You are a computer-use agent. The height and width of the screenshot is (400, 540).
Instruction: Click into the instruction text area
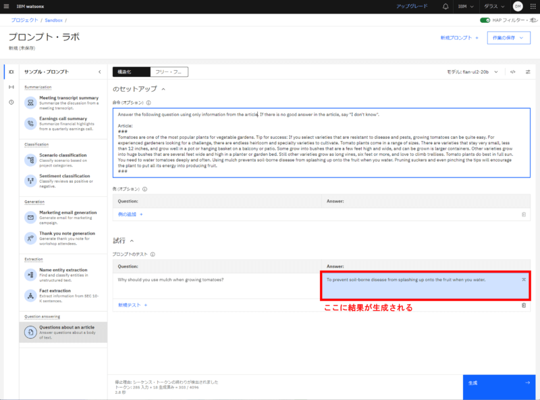[321, 143]
